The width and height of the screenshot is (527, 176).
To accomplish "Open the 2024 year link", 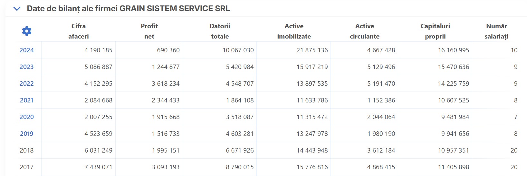I will pyautogui.click(x=27, y=50).
